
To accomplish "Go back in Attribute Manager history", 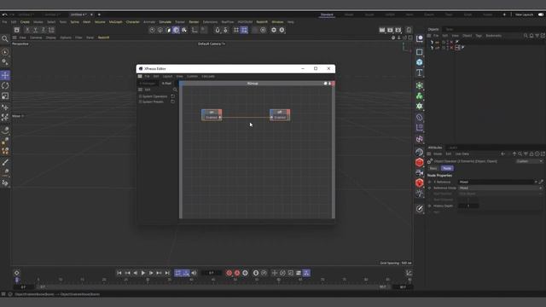I will pyautogui.click(x=502, y=153).
